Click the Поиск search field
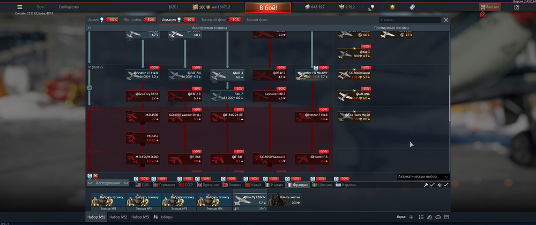Screen dimensions: 536x225 410,20
